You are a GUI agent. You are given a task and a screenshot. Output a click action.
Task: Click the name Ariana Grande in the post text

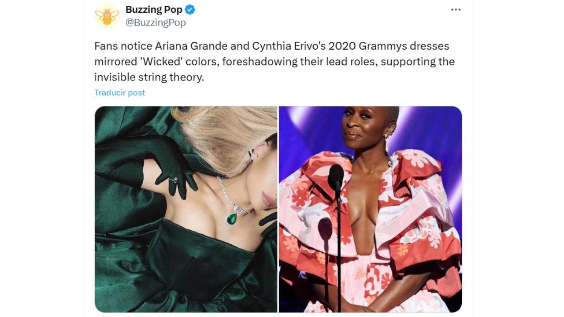coord(191,46)
